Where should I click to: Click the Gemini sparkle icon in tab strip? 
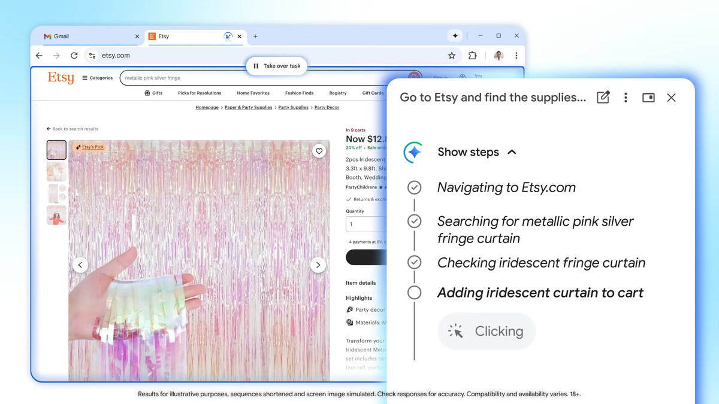pyautogui.click(x=455, y=36)
